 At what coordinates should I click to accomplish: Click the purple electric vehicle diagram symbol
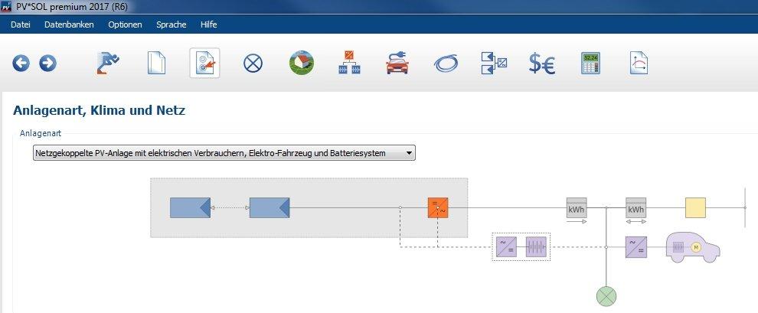(x=693, y=247)
